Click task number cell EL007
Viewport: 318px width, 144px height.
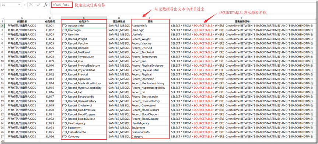(x=50, y=52)
